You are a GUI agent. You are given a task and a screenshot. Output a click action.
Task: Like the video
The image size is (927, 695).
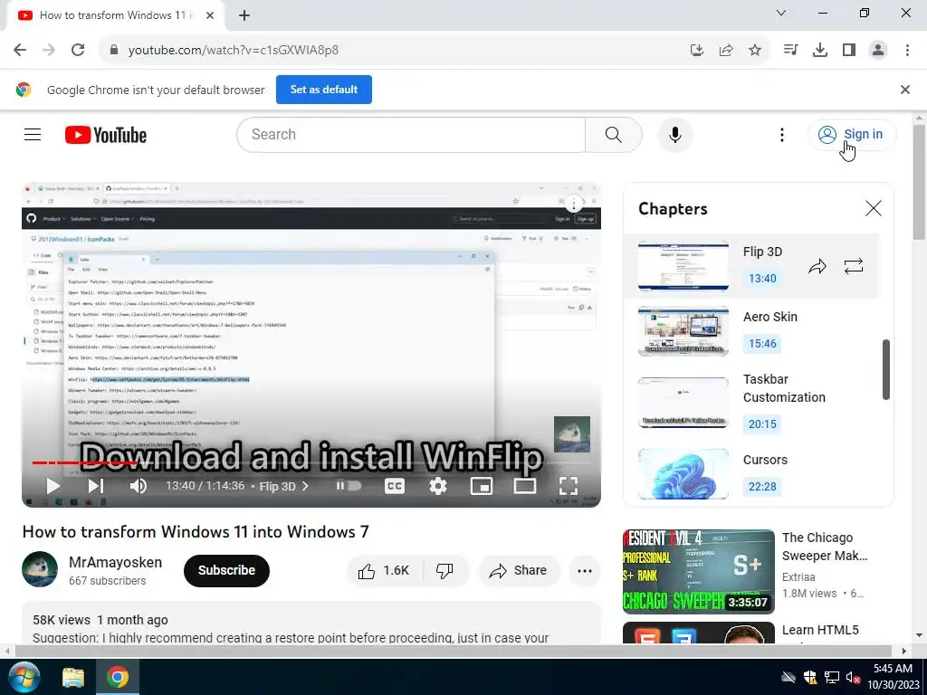[384, 570]
